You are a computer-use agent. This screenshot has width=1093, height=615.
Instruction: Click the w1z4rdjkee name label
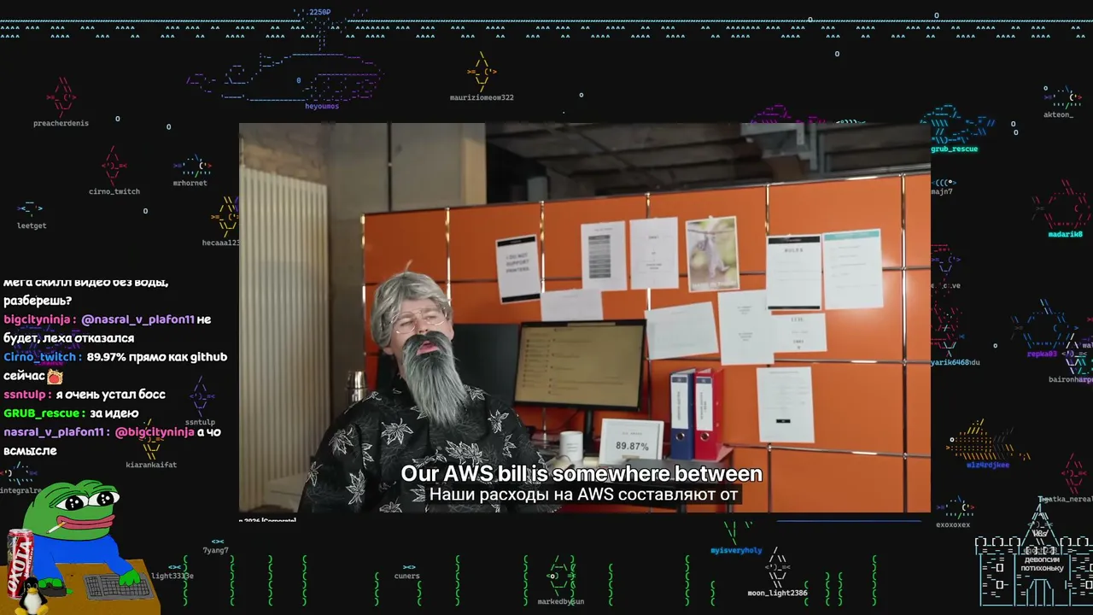coord(988,466)
